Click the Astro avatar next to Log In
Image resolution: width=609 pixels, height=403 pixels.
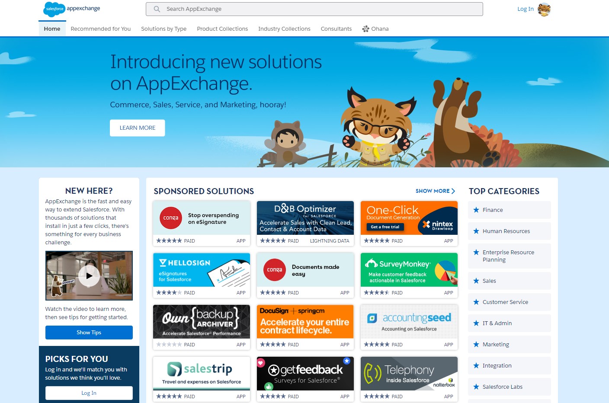pyautogui.click(x=544, y=9)
